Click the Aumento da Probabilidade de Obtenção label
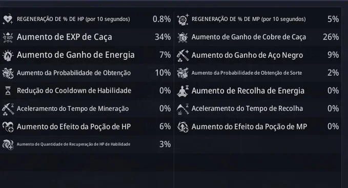Screen dimensions: 348x188 (74, 73)
